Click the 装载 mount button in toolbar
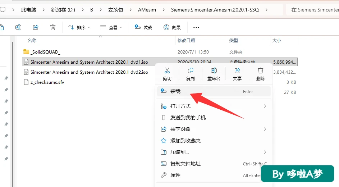Screen dimensions: 339x187 (143, 27)
